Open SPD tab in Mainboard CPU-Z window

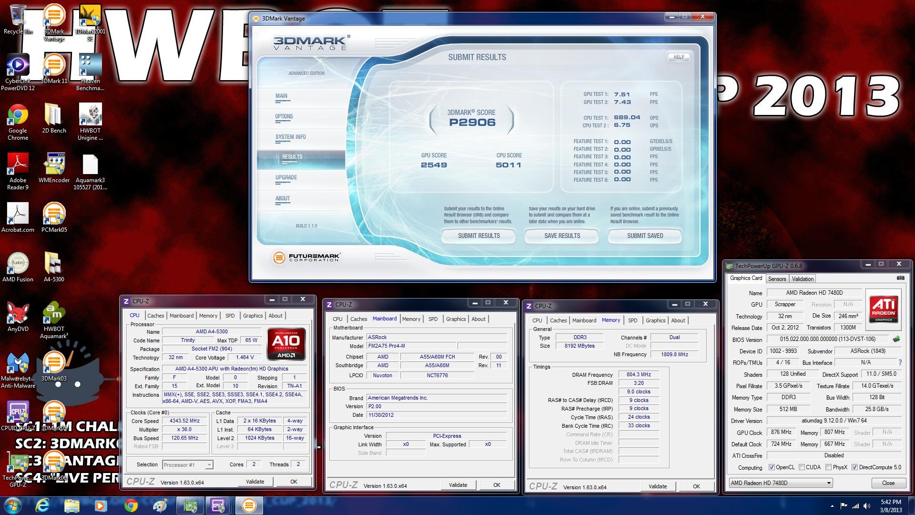coord(433,319)
